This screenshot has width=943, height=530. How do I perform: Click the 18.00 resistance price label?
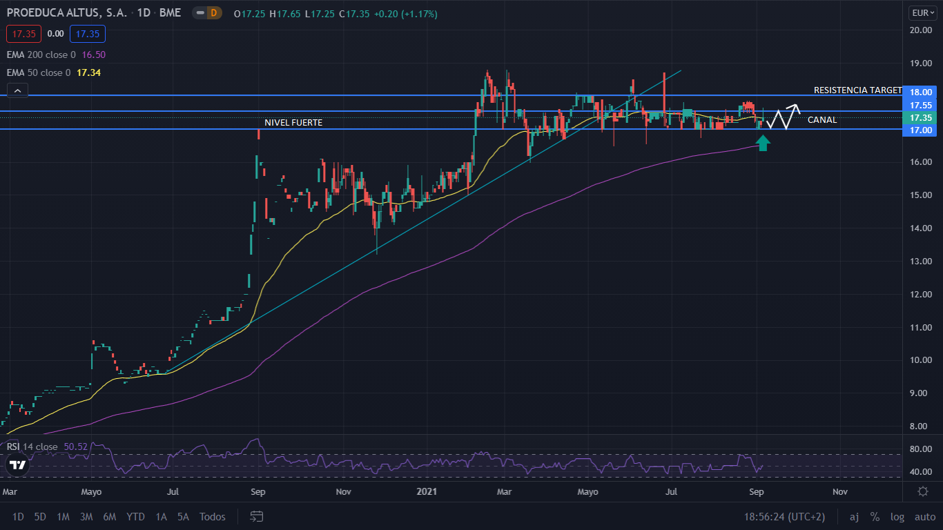pos(921,92)
